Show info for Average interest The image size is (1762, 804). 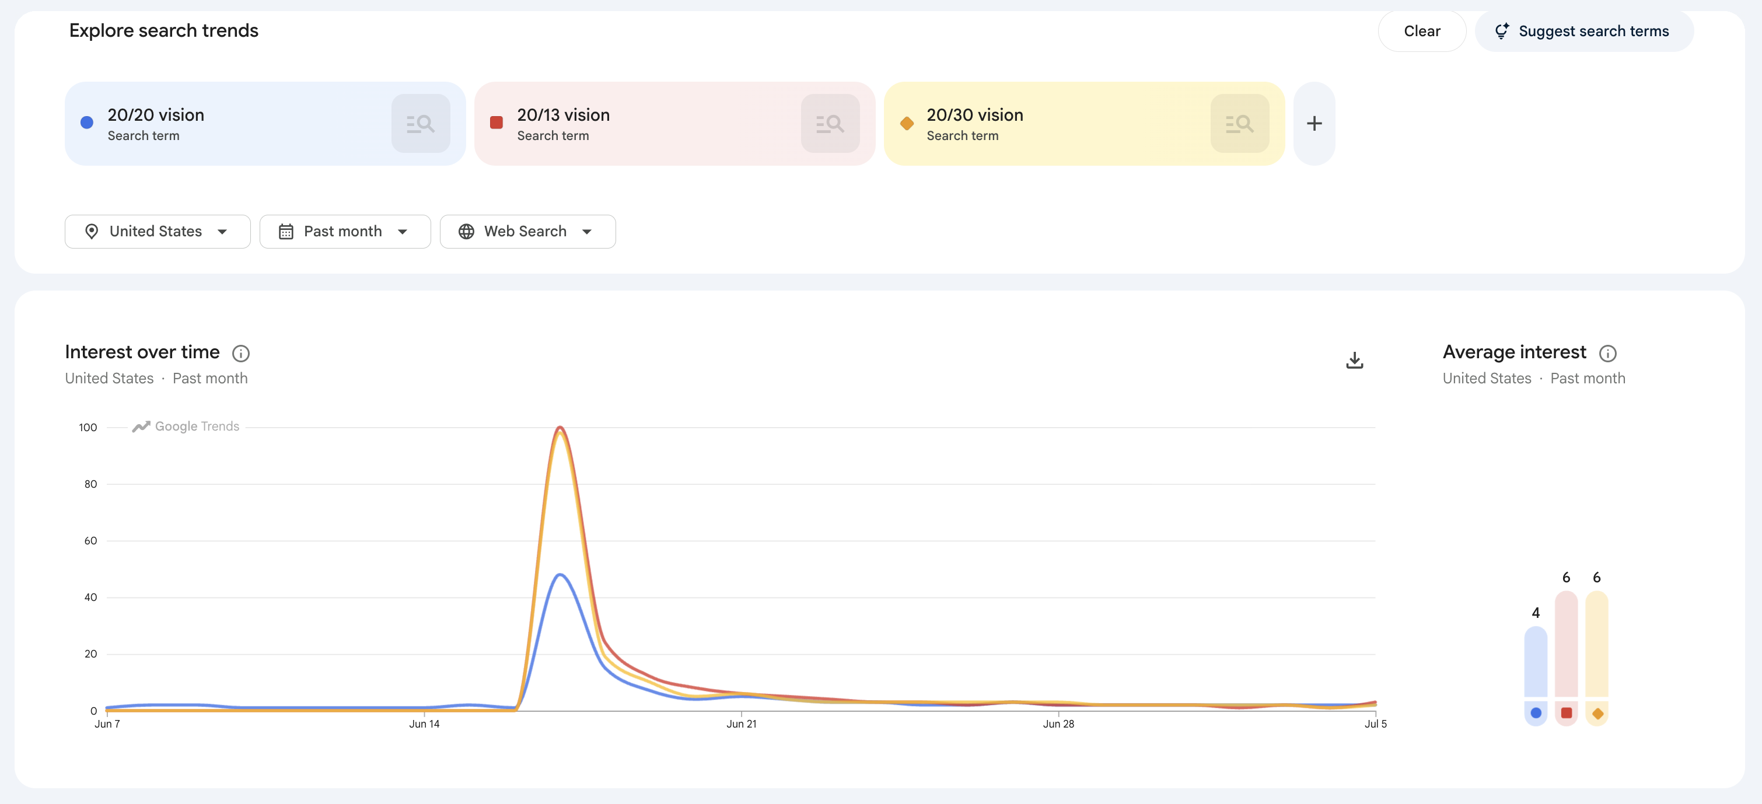pos(1607,353)
